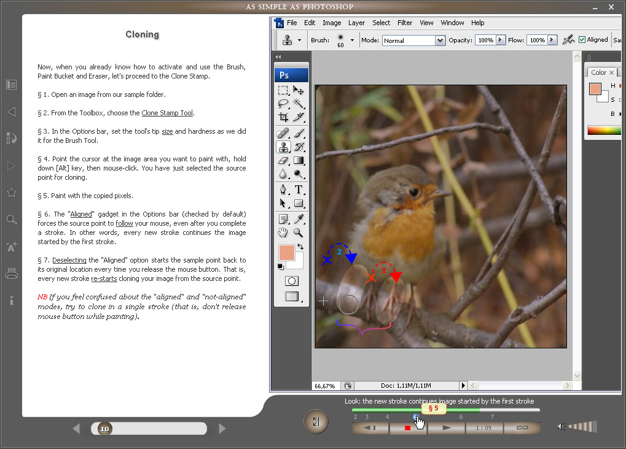Open the Aligned link in step 6
This screenshot has height=449, width=626.
[x=81, y=214]
